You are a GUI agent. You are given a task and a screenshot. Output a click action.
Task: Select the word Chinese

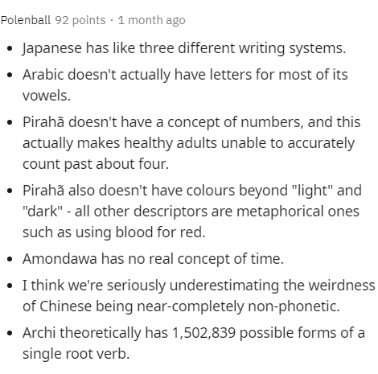tap(66, 306)
